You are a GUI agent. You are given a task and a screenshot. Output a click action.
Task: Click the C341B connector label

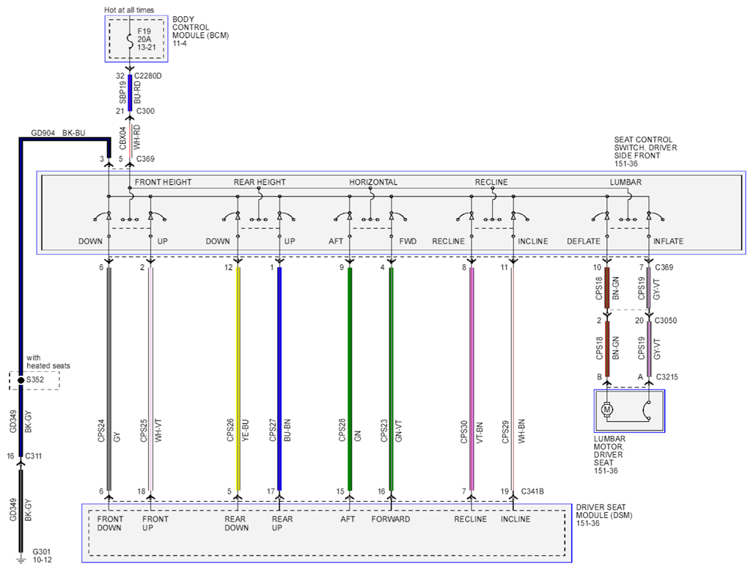(x=532, y=492)
